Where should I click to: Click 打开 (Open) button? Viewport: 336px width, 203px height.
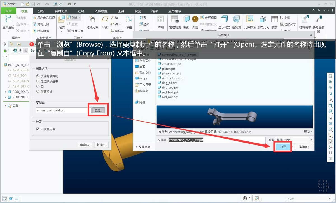283,147
